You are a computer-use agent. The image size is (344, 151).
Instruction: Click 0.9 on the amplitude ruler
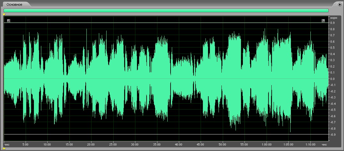[332, 23]
